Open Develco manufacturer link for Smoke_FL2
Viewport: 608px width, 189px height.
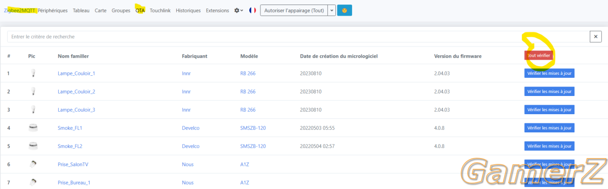[x=191, y=146]
